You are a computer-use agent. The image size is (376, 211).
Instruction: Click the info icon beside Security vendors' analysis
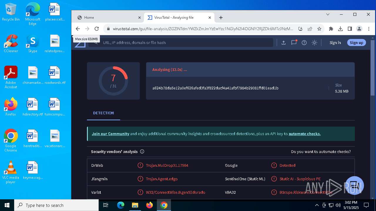(142, 152)
